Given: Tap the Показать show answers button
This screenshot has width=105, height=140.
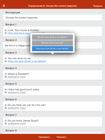Looking at the screenshot, I should (62, 137).
